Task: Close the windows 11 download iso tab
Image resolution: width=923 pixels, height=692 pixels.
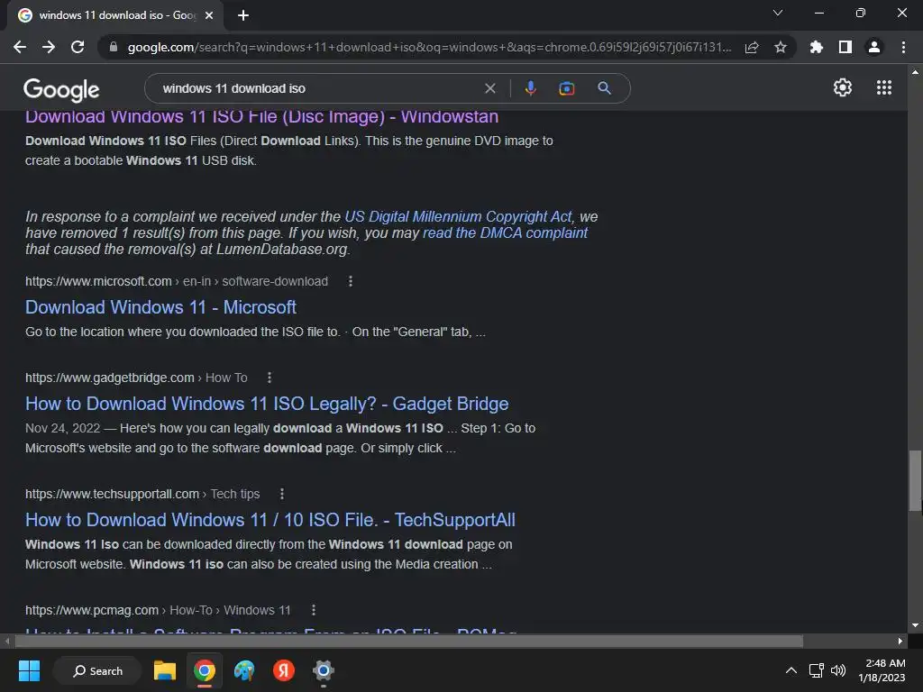Action: click(x=209, y=15)
